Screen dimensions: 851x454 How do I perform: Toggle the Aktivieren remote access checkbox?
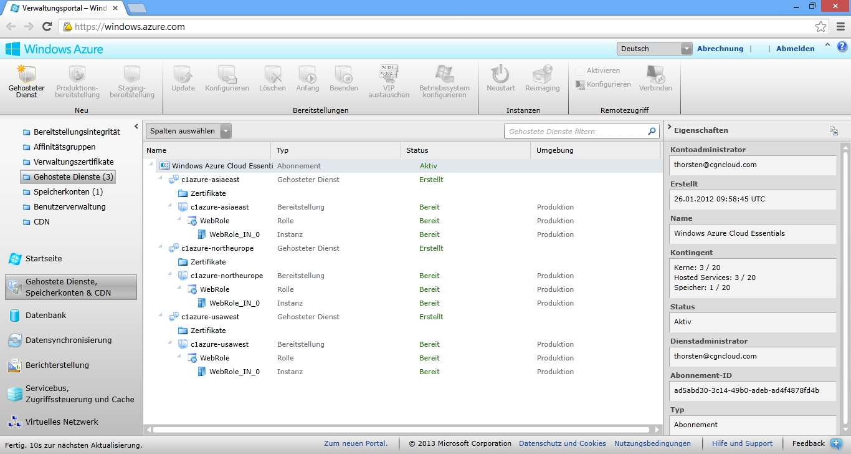pos(580,71)
